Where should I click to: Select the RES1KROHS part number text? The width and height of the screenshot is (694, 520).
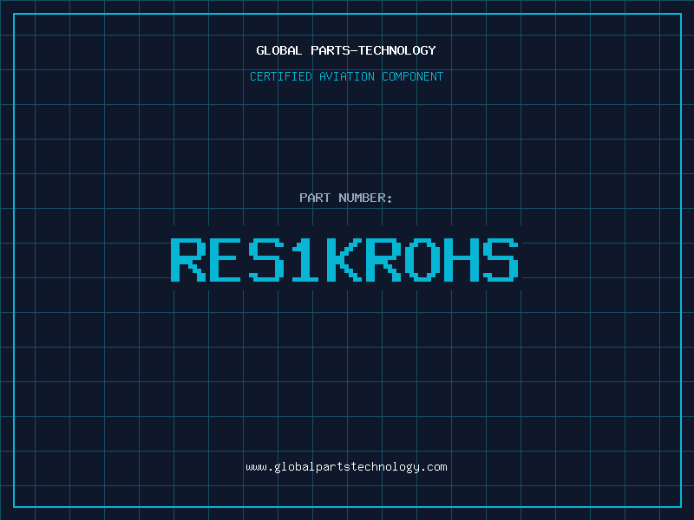[344, 259]
